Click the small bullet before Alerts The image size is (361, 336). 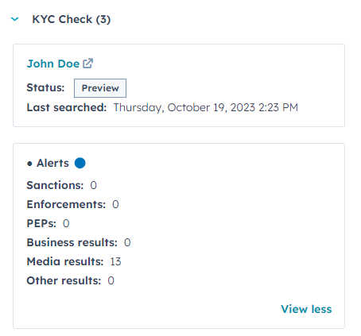pos(29,164)
